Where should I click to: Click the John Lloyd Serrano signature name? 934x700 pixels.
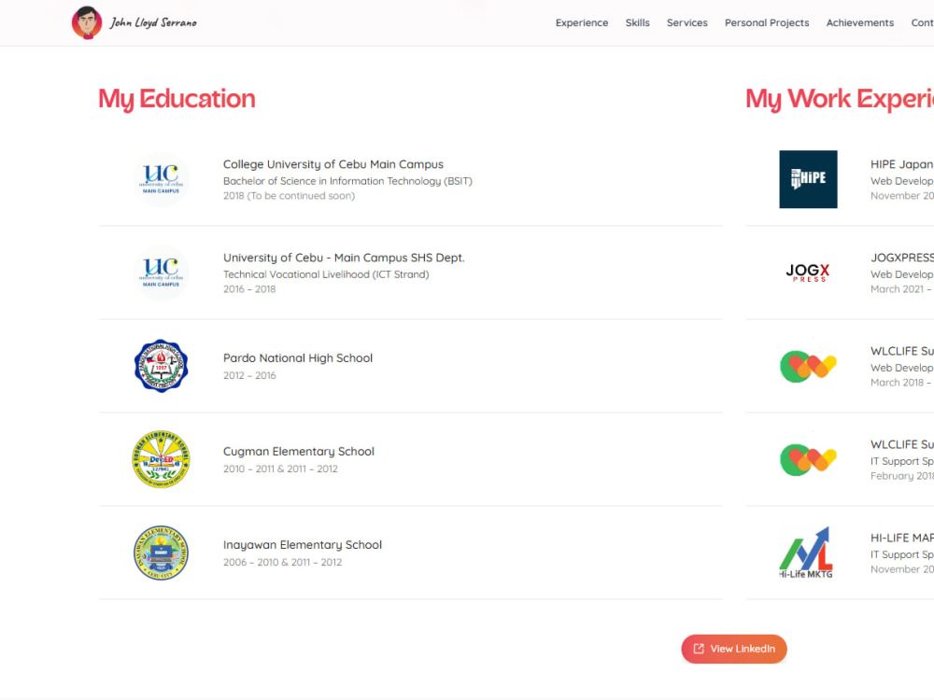click(x=153, y=22)
